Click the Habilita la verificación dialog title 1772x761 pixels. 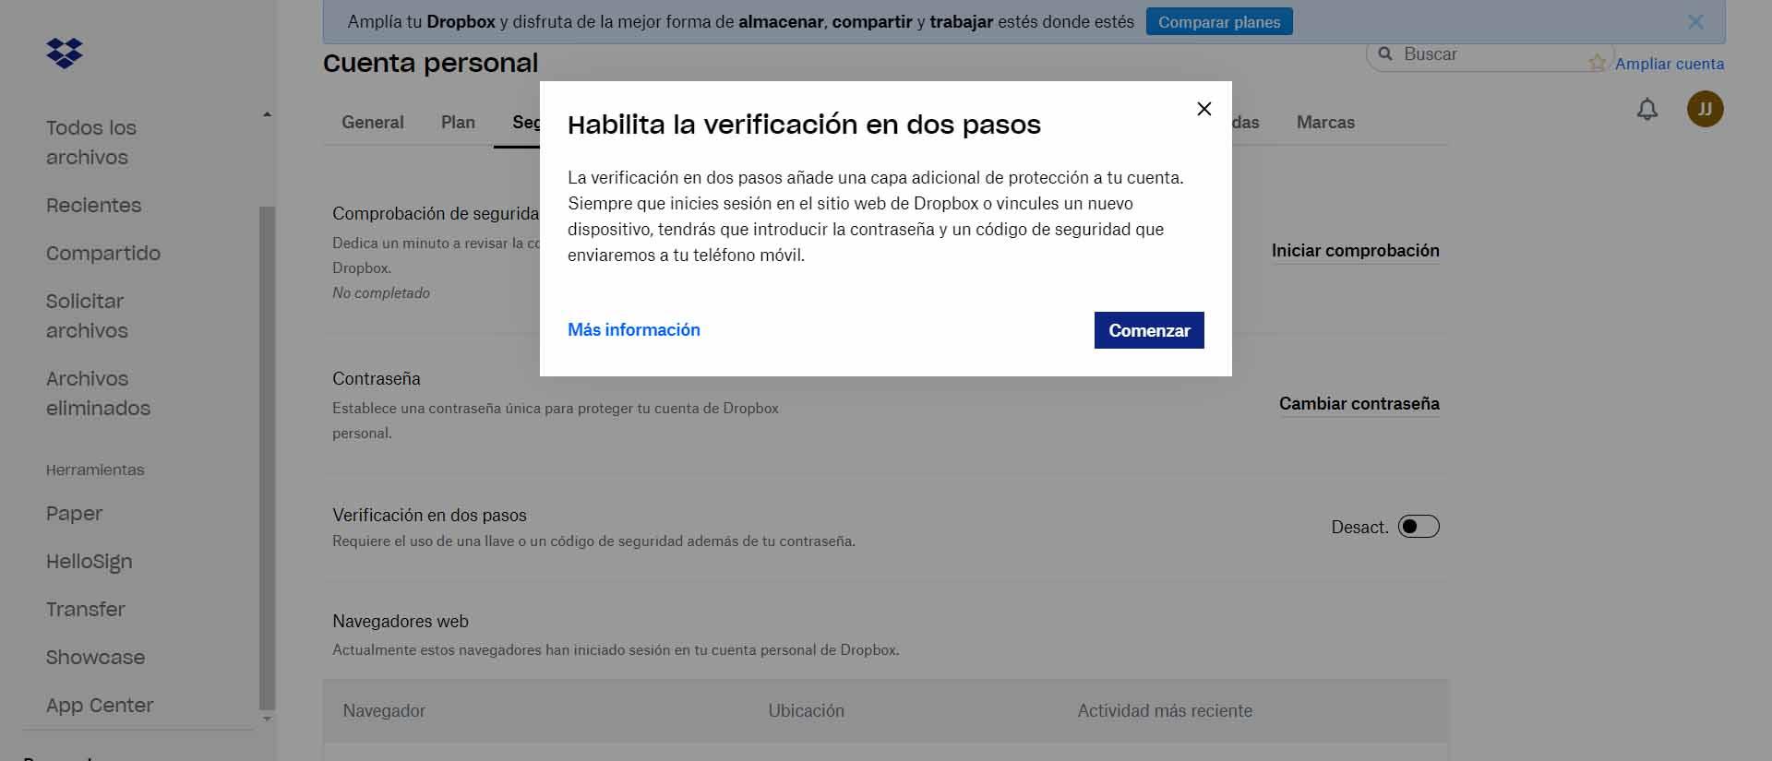[x=804, y=125]
